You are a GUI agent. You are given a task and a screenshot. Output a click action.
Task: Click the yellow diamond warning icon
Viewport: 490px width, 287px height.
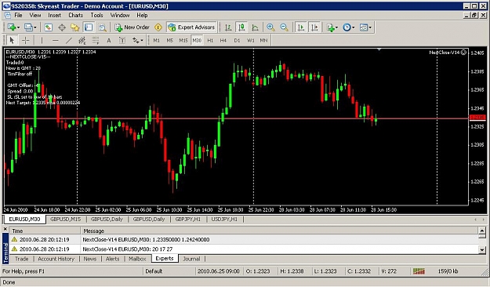point(158,27)
